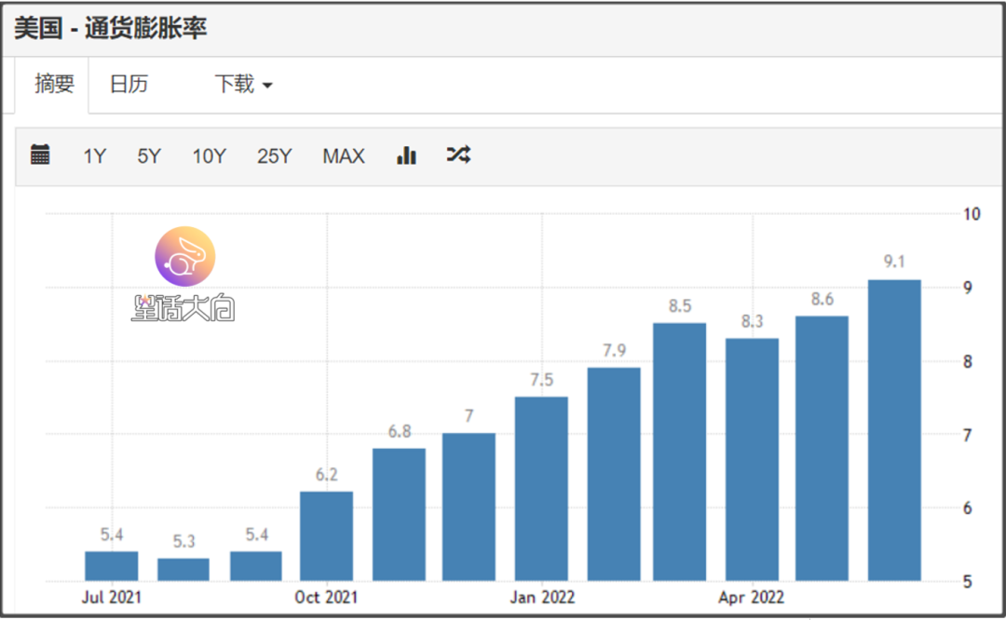1006x620 pixels.
Task: Select the MAX time range
Action: (343, 155)
